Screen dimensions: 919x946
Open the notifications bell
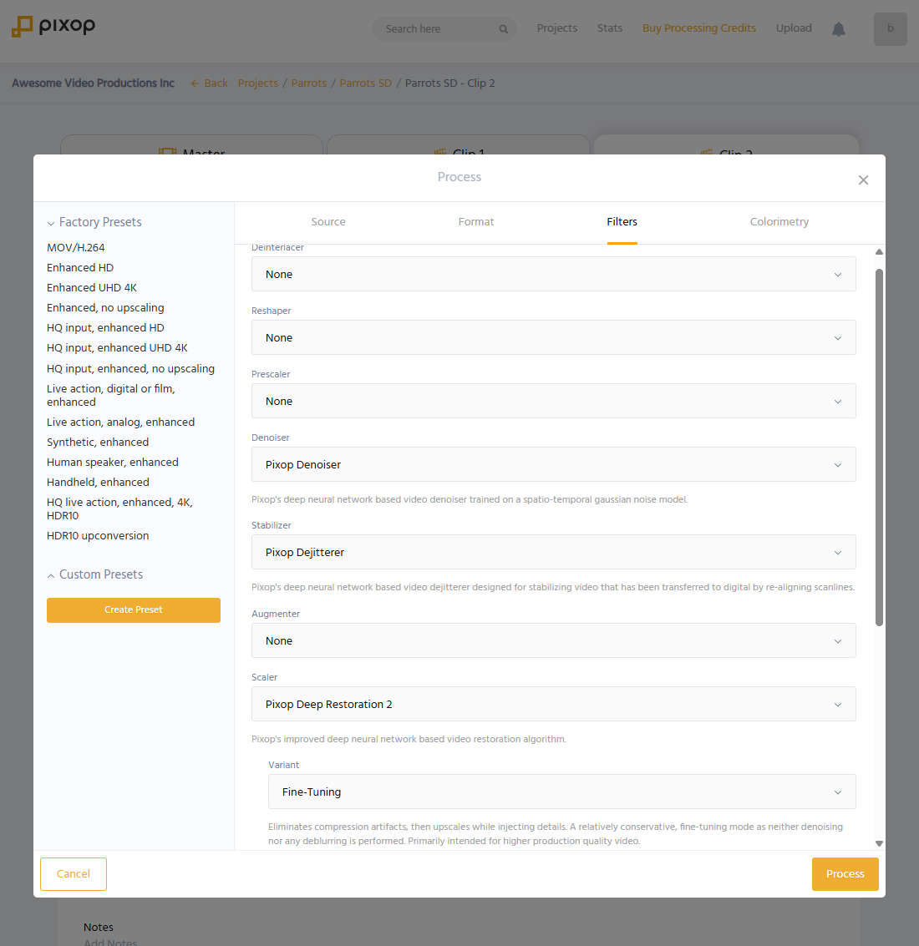tap(838, 29)
